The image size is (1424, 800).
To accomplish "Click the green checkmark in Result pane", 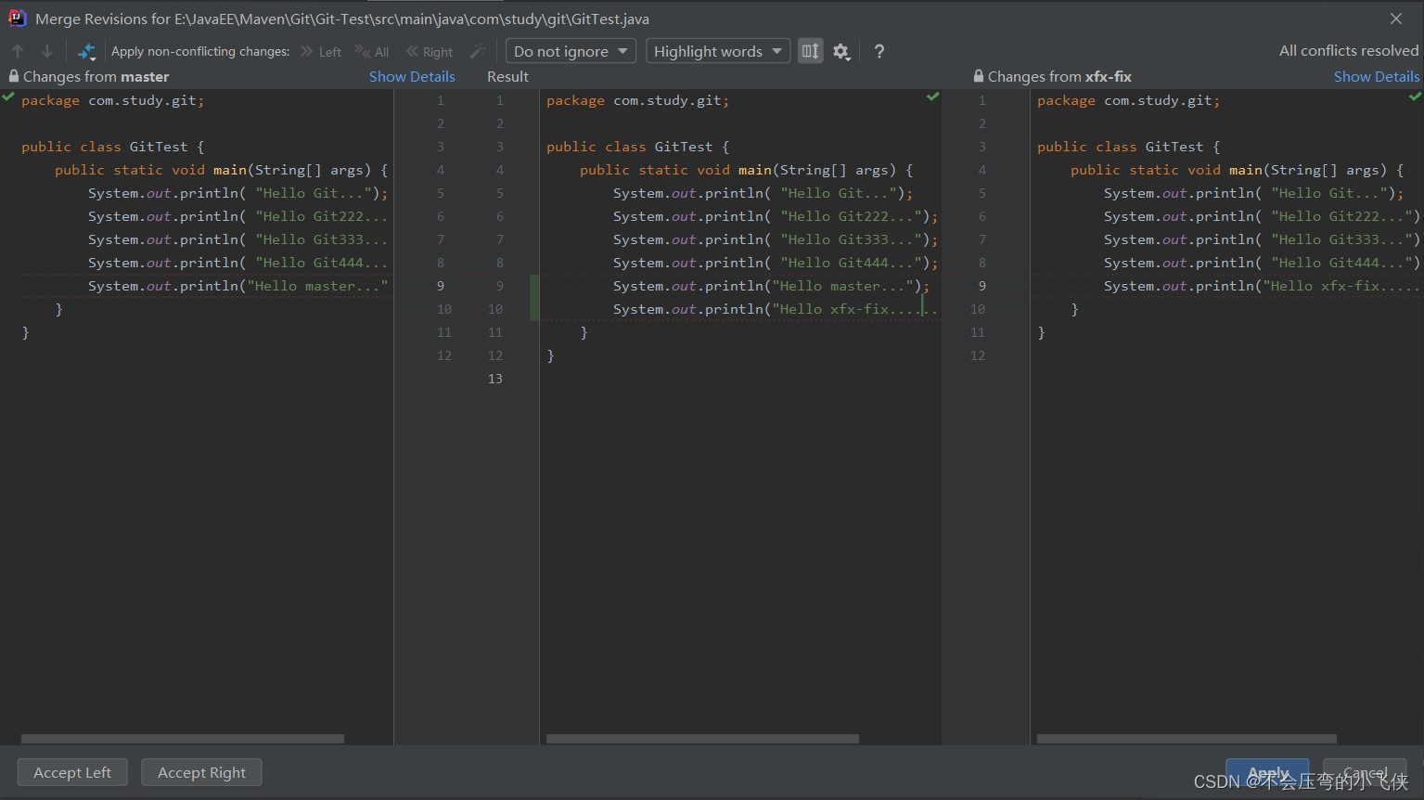I will coord(932,97).
